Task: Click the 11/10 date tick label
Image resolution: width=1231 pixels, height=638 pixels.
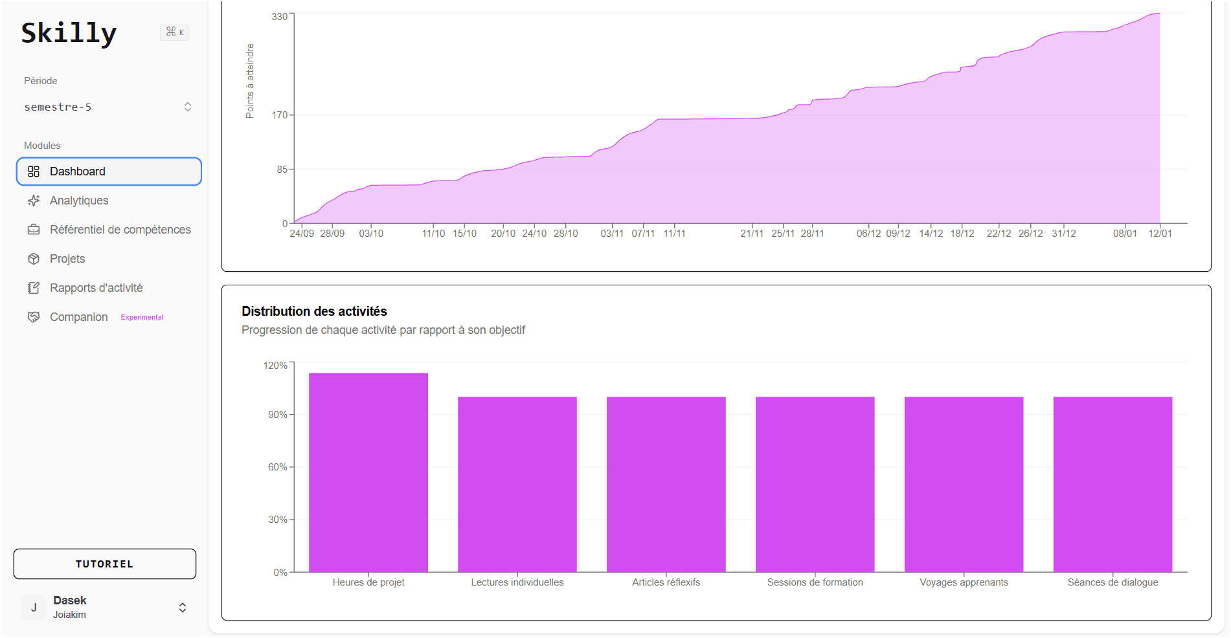Action: pos(433,234)
